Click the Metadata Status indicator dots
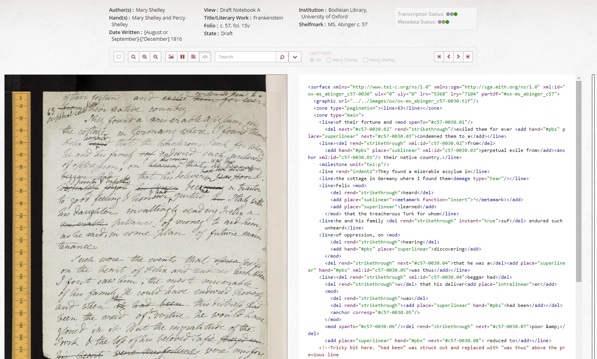 (444, 22)
